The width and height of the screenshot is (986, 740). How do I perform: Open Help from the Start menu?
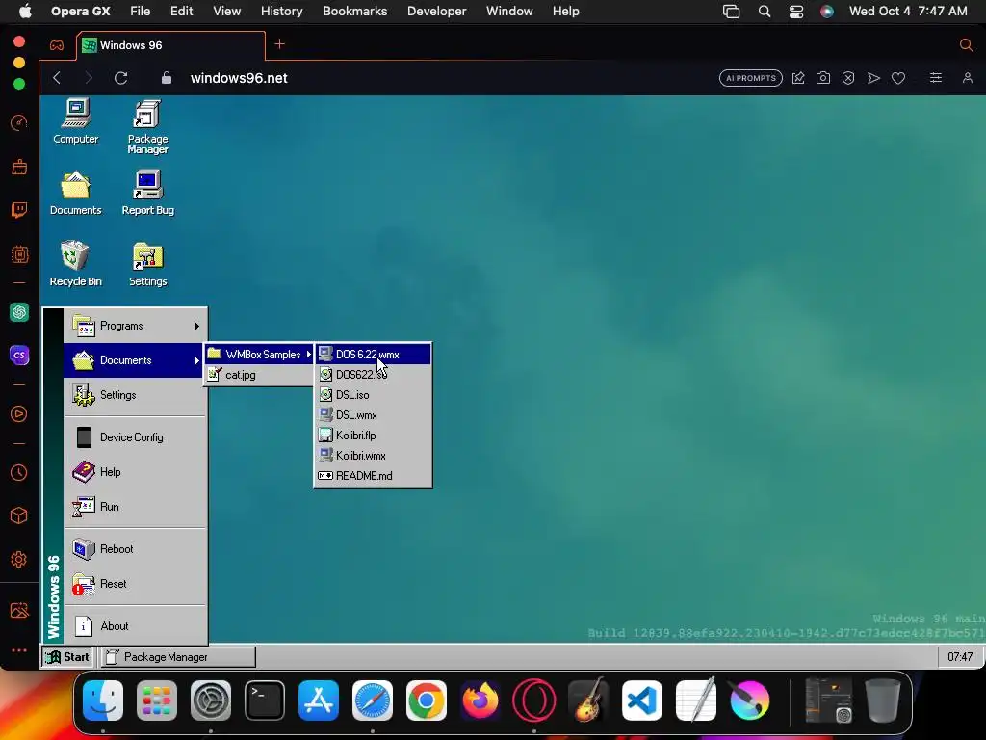coord(135,472)
